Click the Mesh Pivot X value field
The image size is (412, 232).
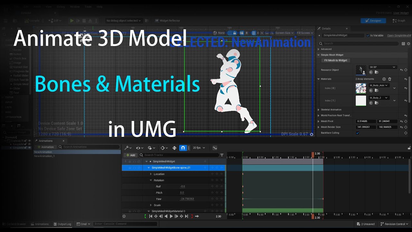tap(366, 121)
